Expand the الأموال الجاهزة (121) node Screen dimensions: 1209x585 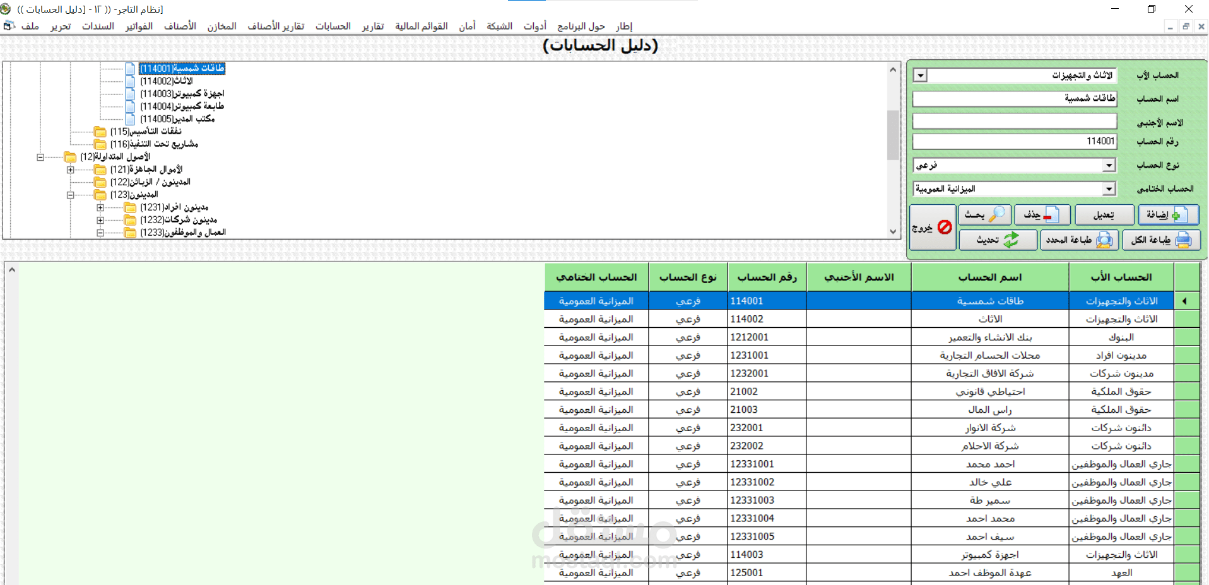tap(71, 170)
